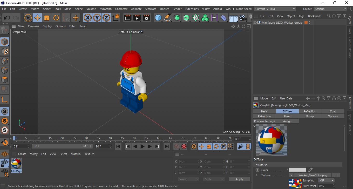Open the Simulate menu

pyautogui.click(x=151, y=9)
